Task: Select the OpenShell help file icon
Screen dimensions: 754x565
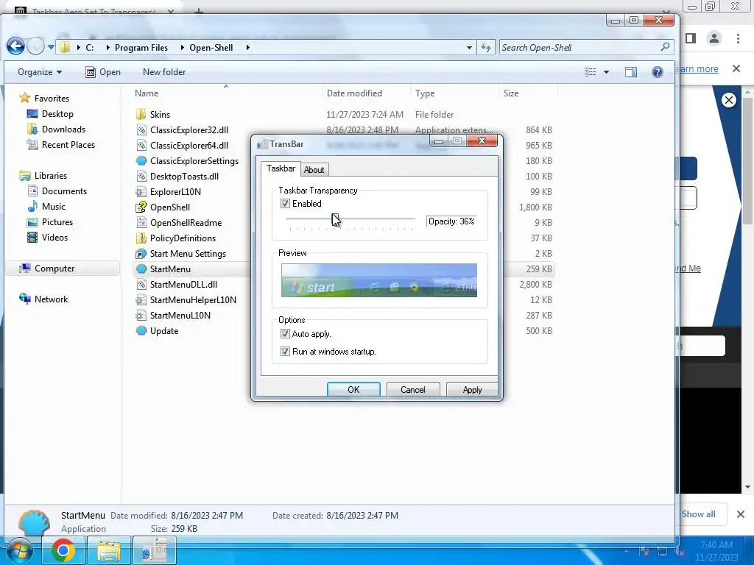Action: (x=141, y=207)
